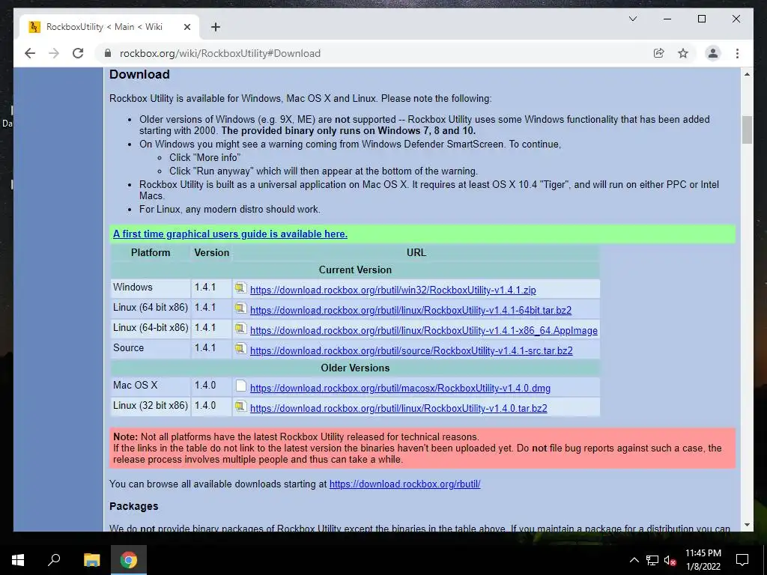Share this page using the share icon
This screenshot has height=575, width=767.
point(659,53)
